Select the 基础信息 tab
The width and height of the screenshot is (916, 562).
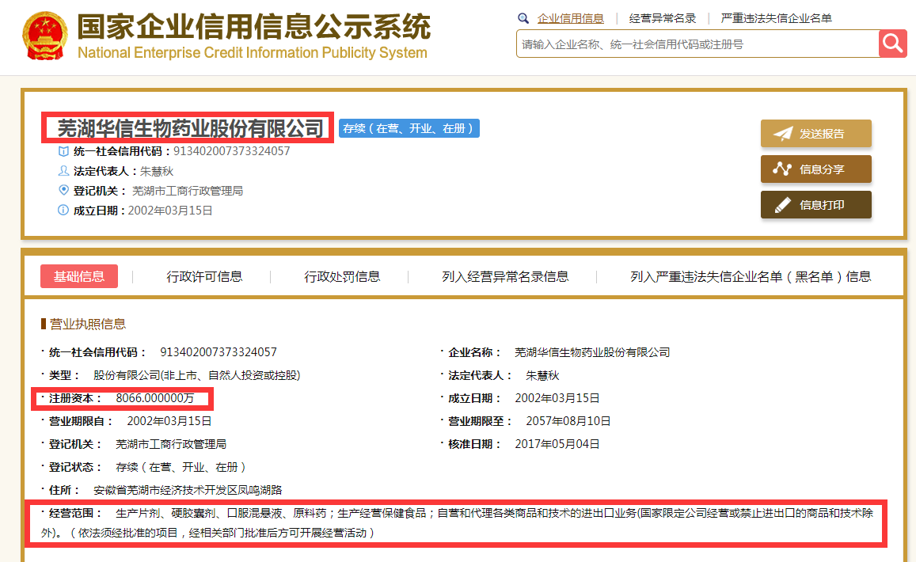[79, 276]
